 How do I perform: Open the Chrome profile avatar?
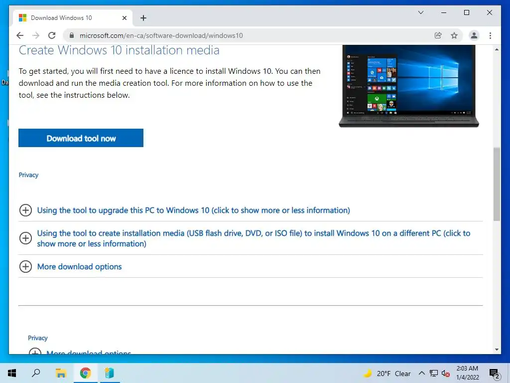(474, 35)
